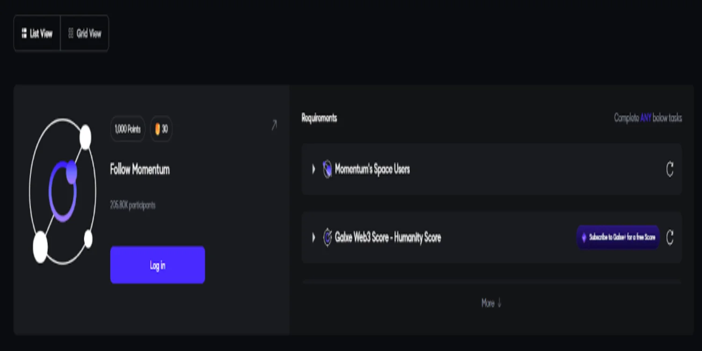
Task: Click the Galxe Web3 Score - Humanity Score label
Action: 388,237
